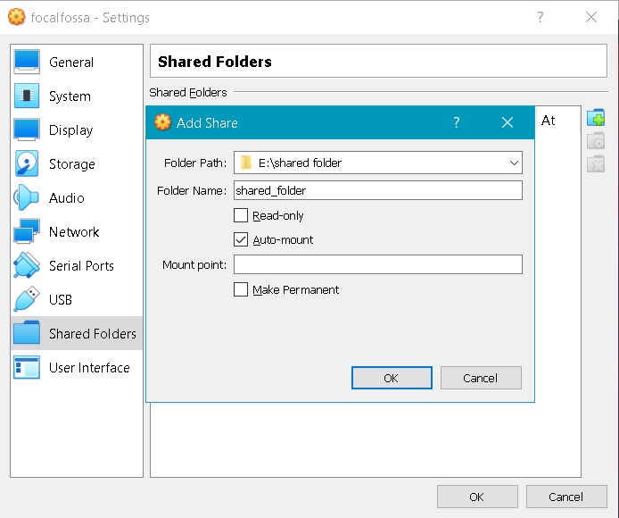Open Display settings via monitor icon
Image resolution: width=619 pixels, height=518 pixels.
[27, 129]
